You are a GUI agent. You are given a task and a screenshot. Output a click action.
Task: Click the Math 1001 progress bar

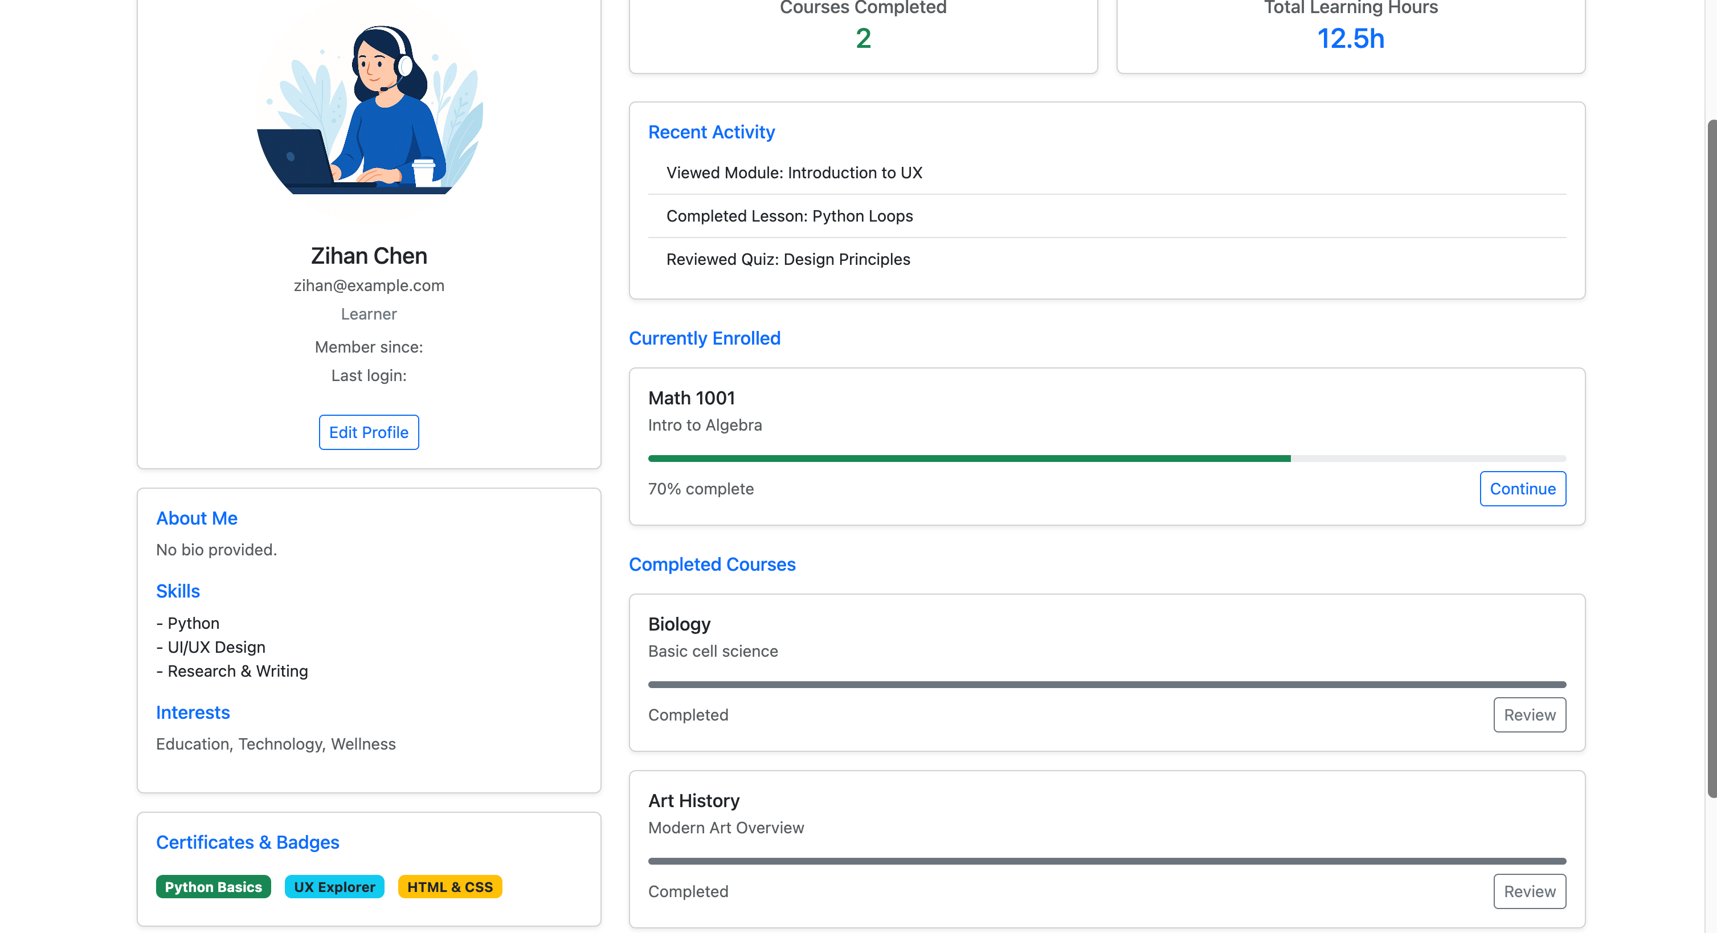(x=1106, y=459)
